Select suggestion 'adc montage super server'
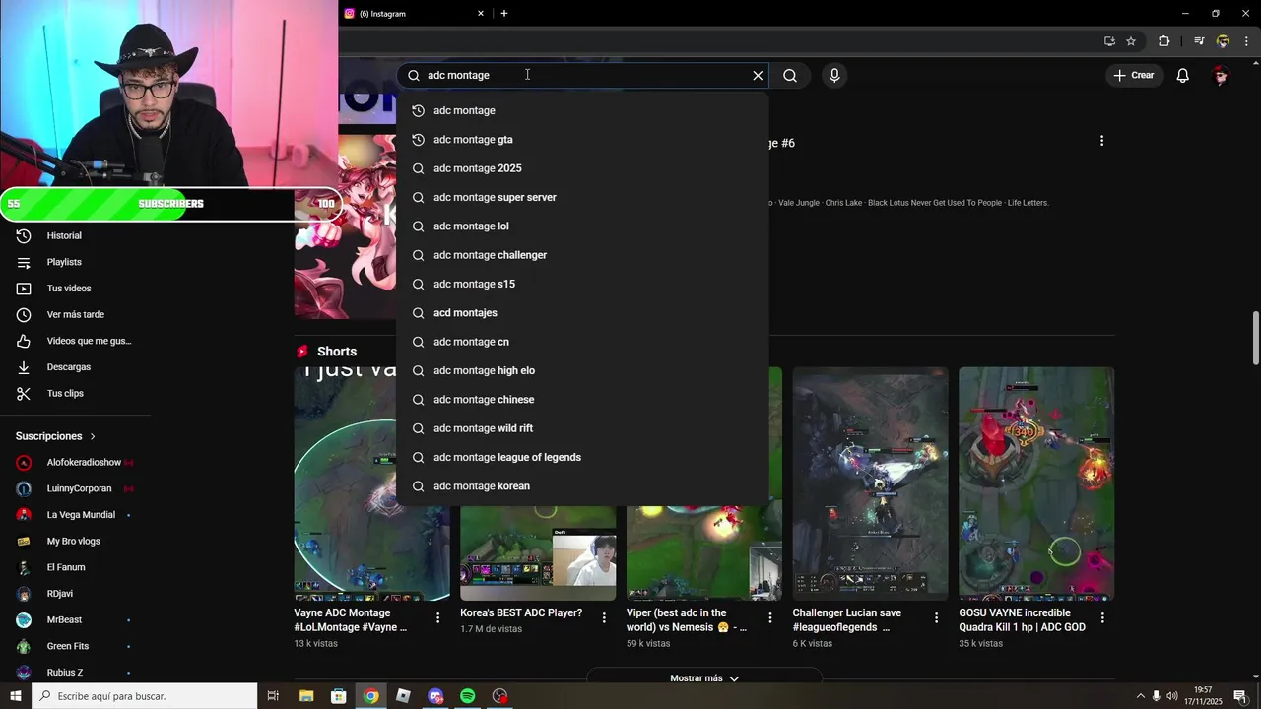 [582, 197]
